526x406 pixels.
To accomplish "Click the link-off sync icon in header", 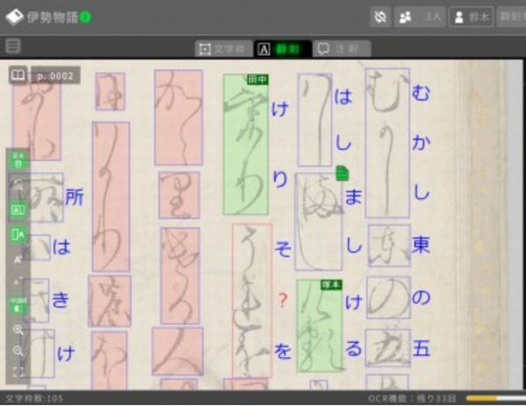I will [x=380, y=17].
